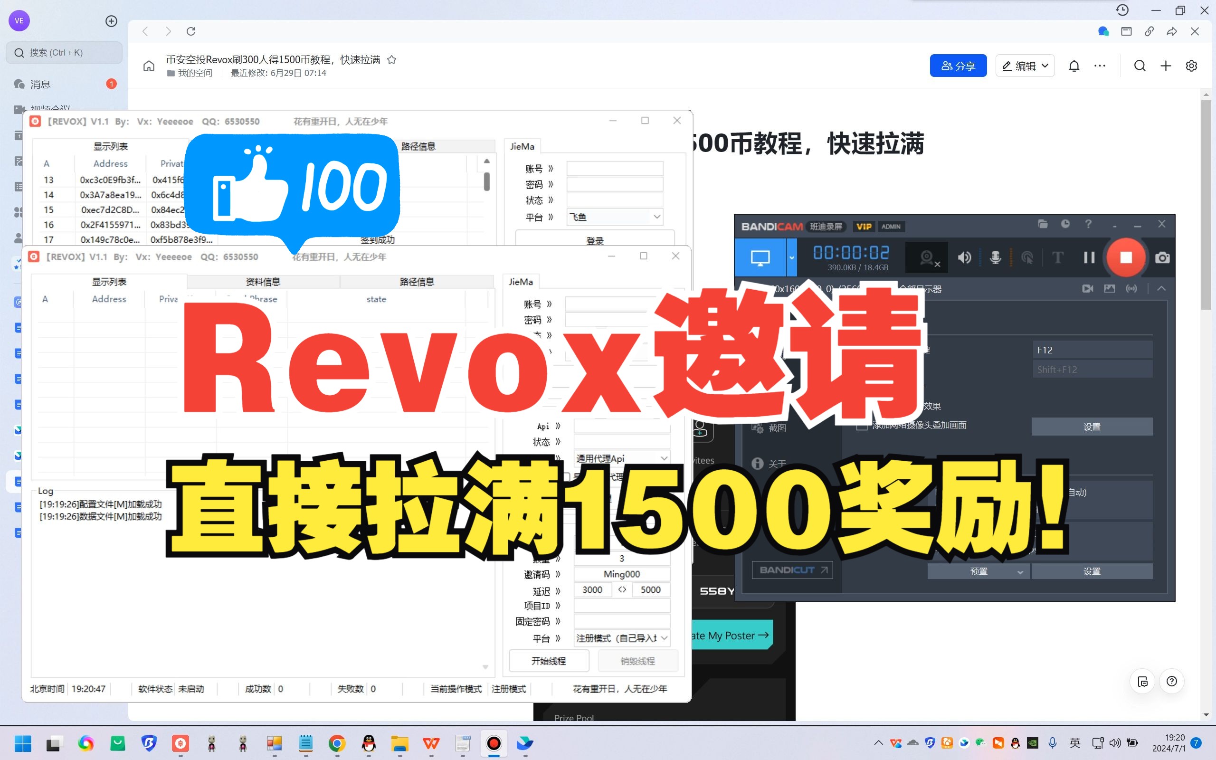Select the JieMa tab in front REVOX window

pyautogui.click(x=521, y=282)
